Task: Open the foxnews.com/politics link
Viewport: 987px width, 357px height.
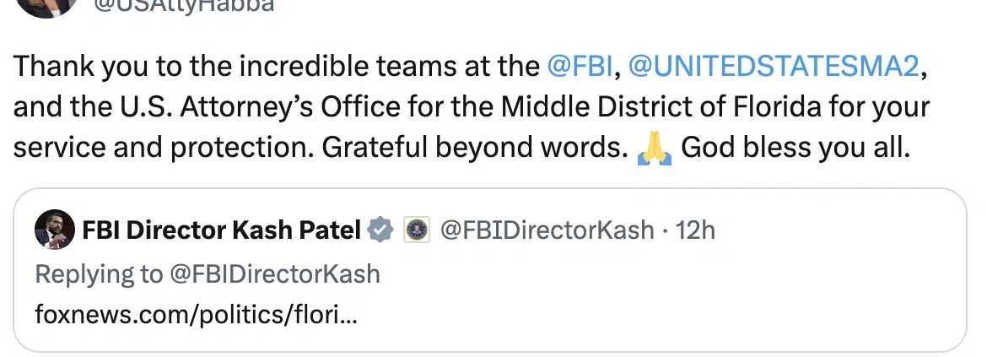Action: 196,314
